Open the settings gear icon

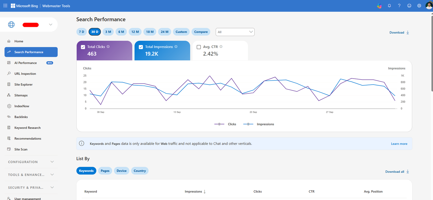(x=419, y=6)
